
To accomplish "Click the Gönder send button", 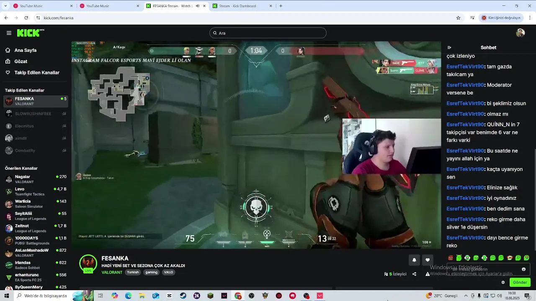I will pos(520,282).
